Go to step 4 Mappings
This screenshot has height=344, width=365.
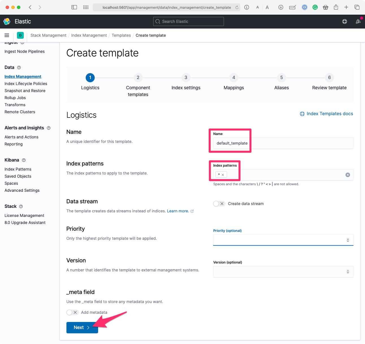point(234,78)
